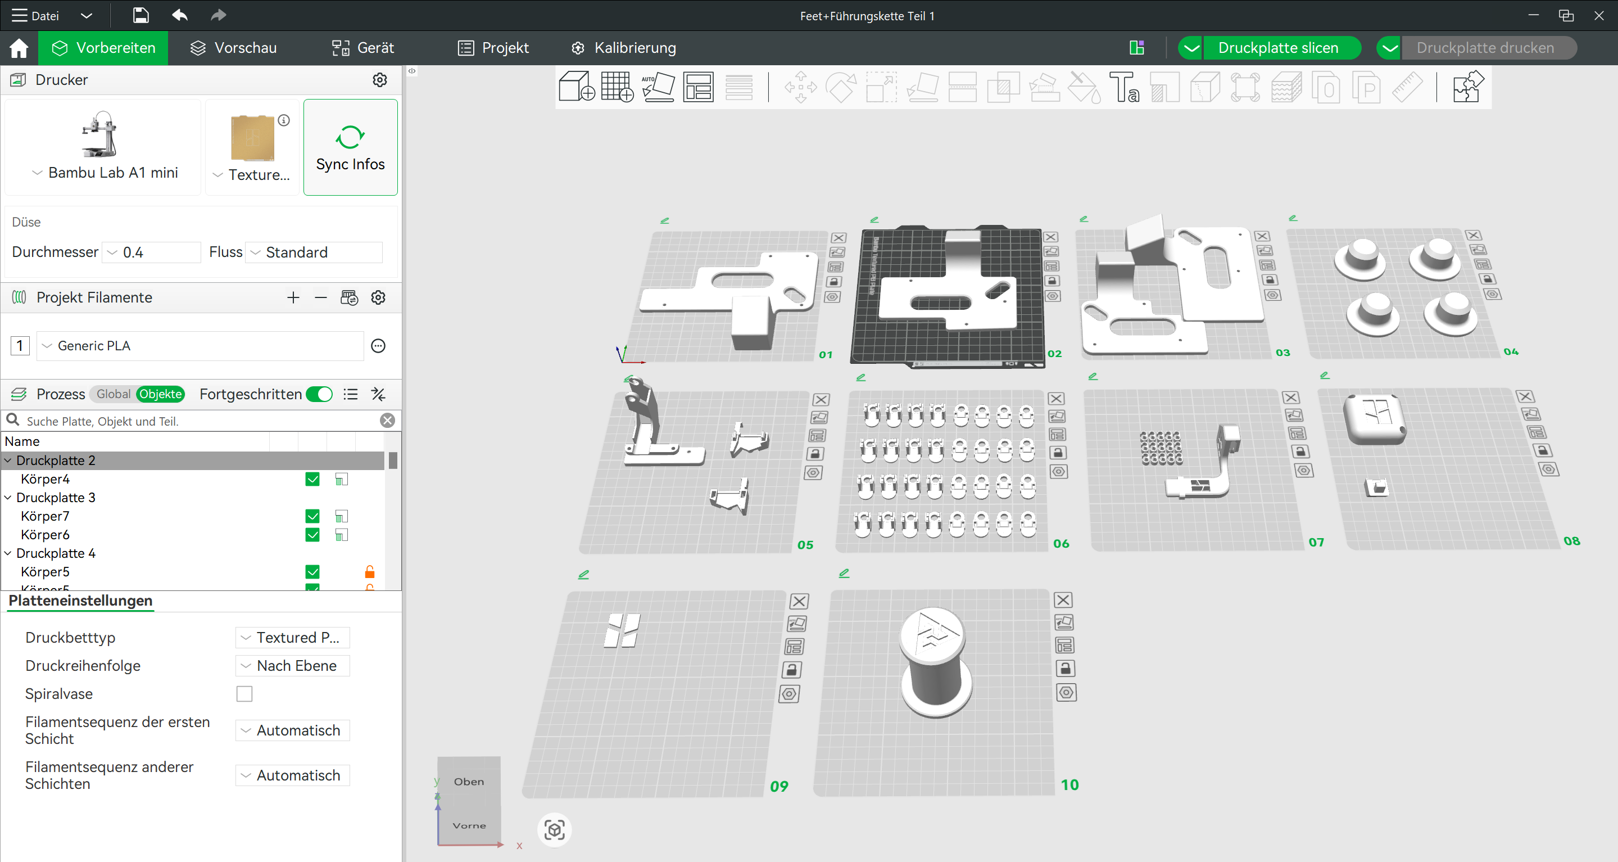Switch to the Vorschau tab
This screenshot has height=862, width=1618.
pyautogui.click(x=234, y=48)
